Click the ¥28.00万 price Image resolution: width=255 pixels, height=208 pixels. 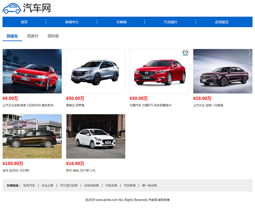202,98
